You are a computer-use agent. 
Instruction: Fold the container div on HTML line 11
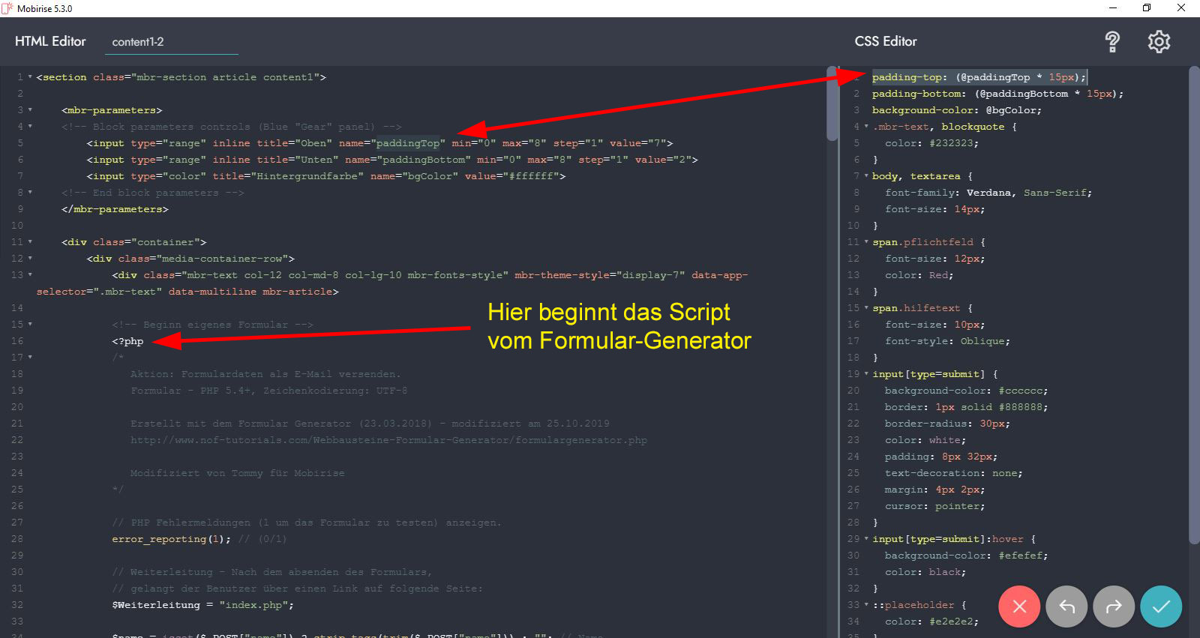coord(30,242)
